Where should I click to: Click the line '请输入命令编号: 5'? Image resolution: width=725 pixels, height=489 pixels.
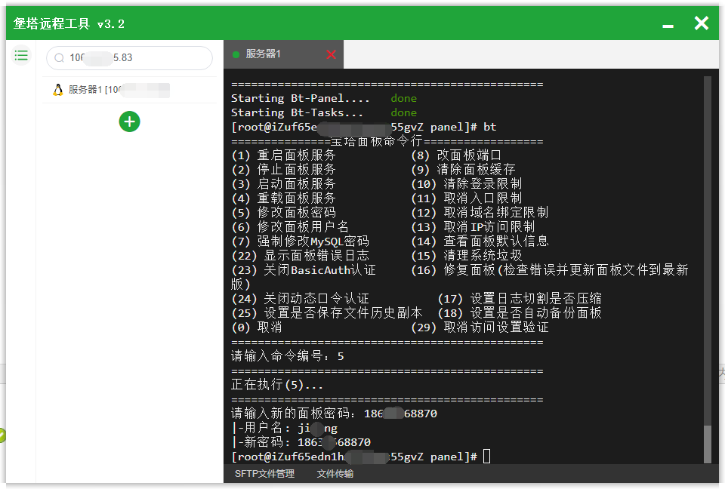288,356
